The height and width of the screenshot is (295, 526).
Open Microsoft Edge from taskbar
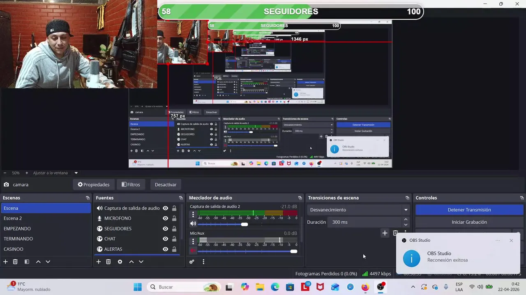275,287
